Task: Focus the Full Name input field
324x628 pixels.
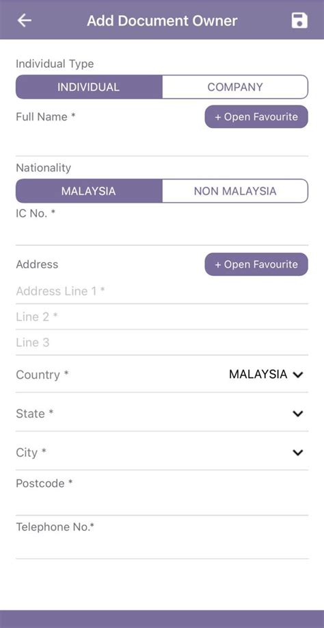Action: click(162, 142)
